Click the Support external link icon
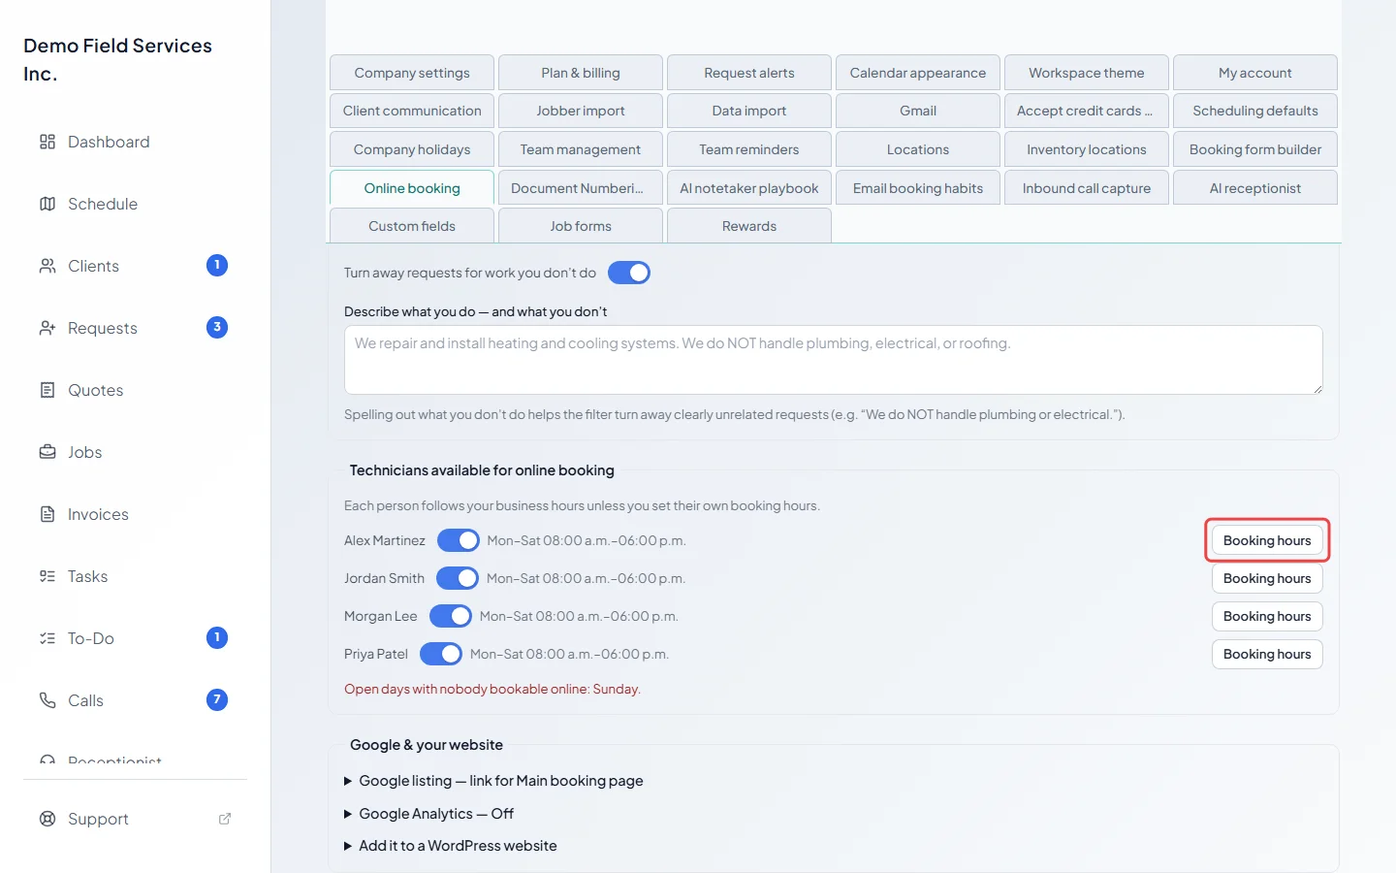 point(225,819)
